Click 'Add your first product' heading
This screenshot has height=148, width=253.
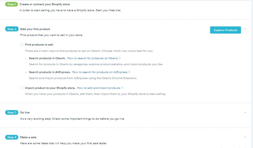point(35,29)
